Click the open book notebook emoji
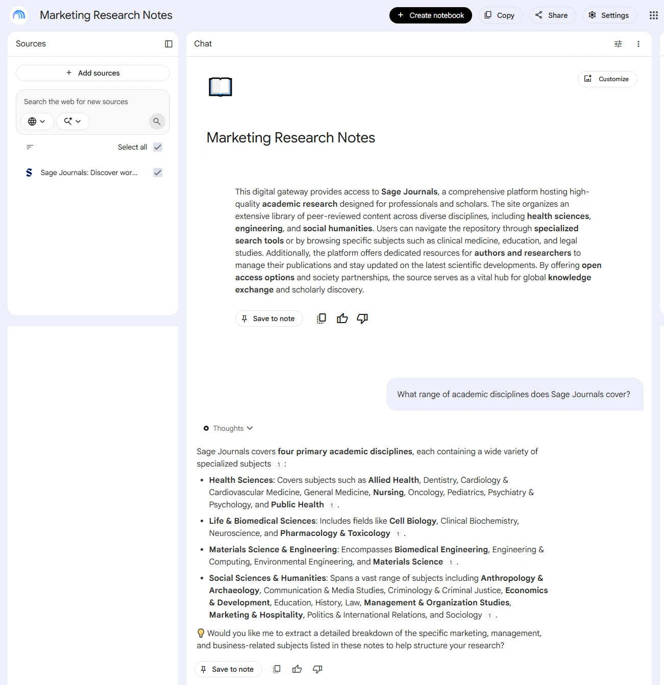Viewport: 664px width, 685px height. pos(220,87)
